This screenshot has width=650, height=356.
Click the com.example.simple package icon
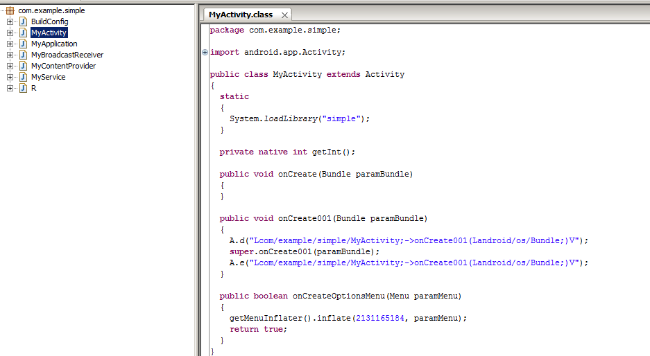coord(10,10)
